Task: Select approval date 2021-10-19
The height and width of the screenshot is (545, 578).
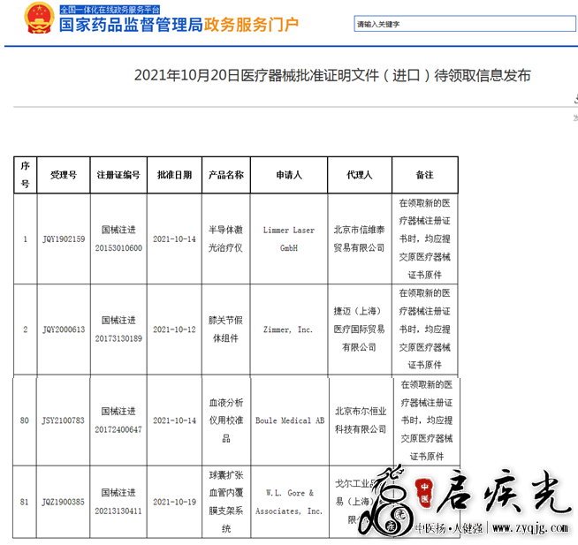Action: click(x=174, y=502)
